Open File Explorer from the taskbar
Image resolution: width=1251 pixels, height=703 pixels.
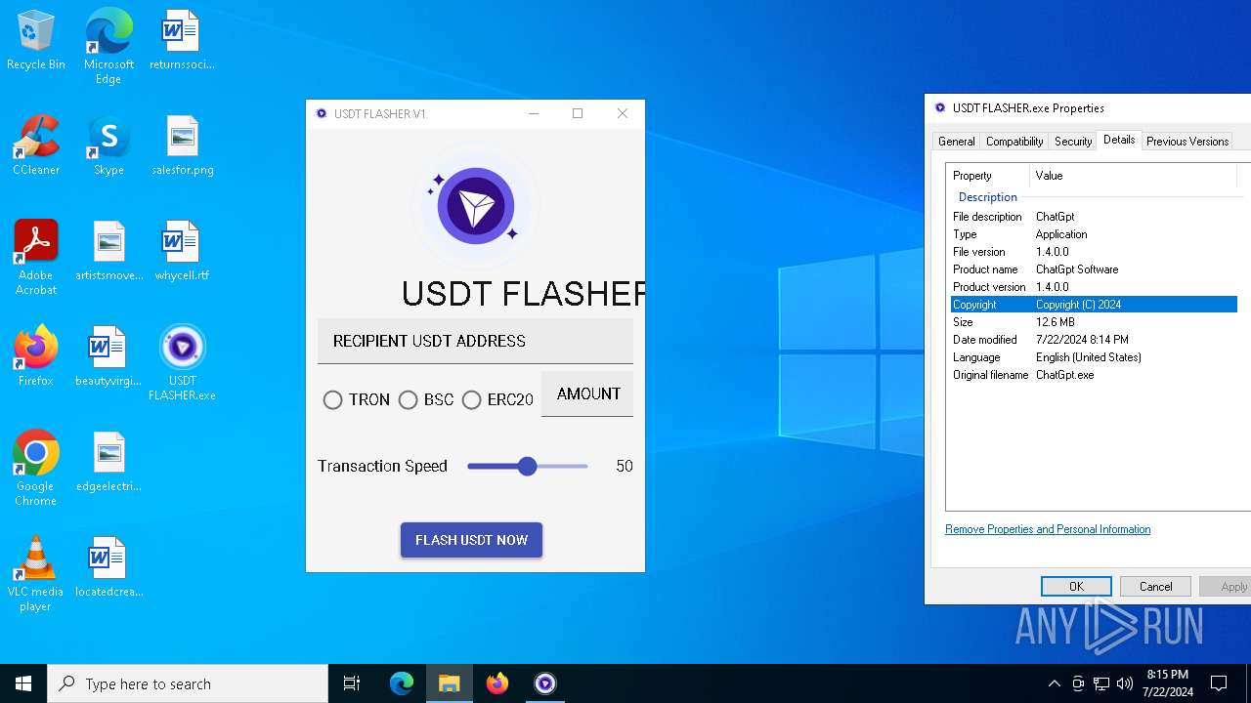pos(450,683)
